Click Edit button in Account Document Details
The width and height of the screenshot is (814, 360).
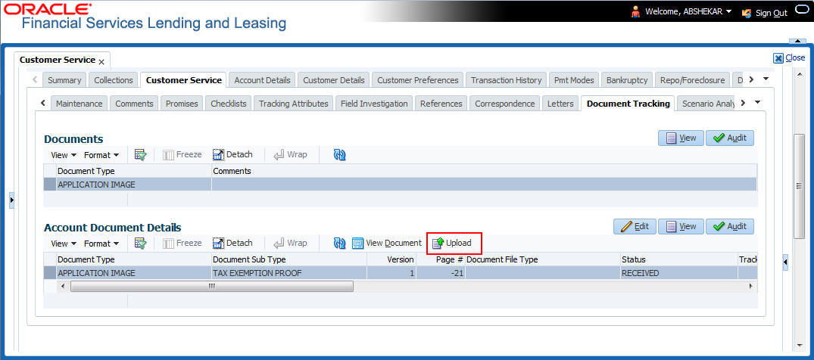pos(635,226)
